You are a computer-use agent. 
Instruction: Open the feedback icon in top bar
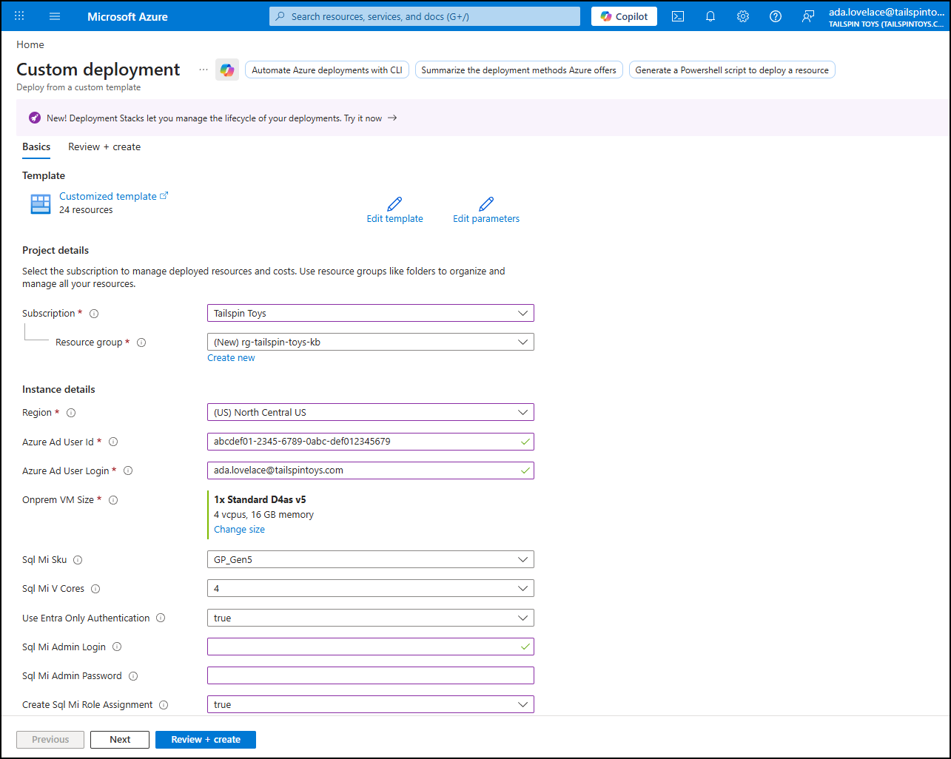[808, 16]
